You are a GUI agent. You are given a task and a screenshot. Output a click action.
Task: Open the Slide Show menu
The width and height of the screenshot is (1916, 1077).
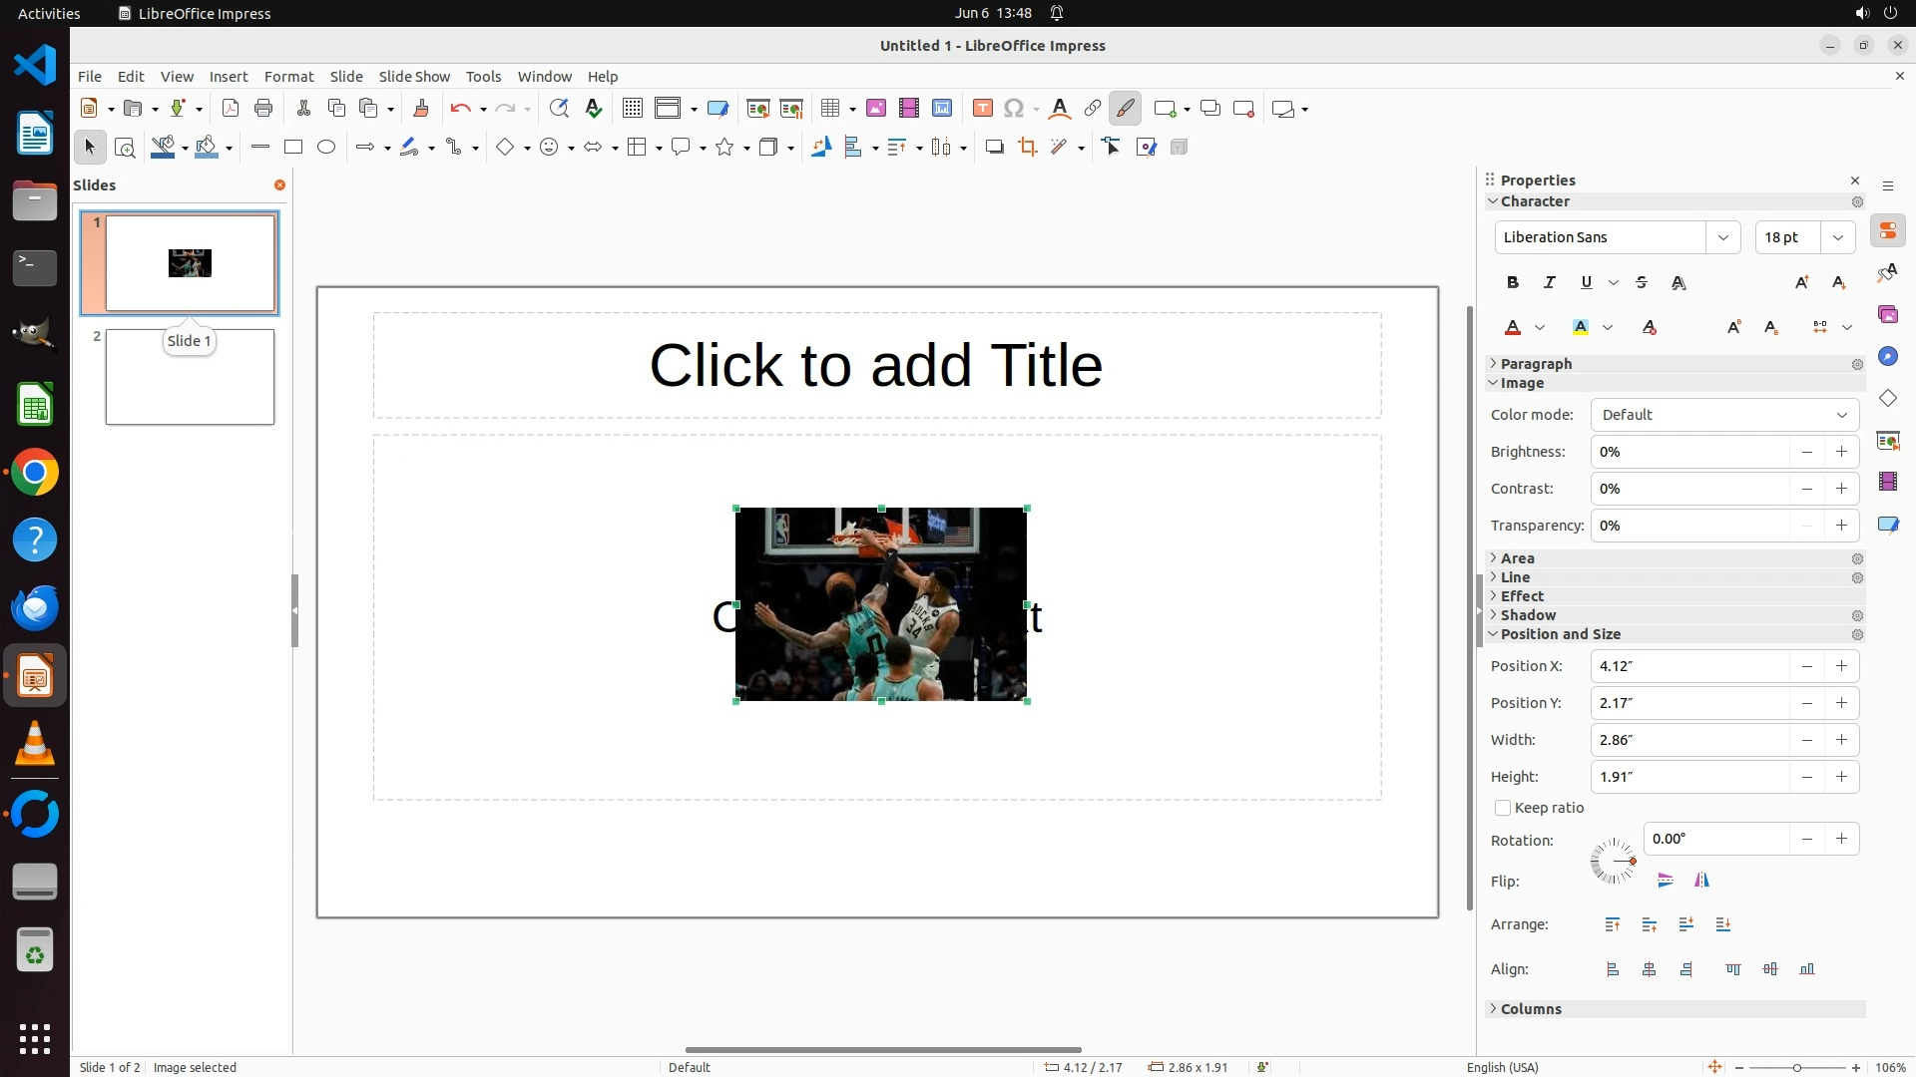[x=414, y=77]
